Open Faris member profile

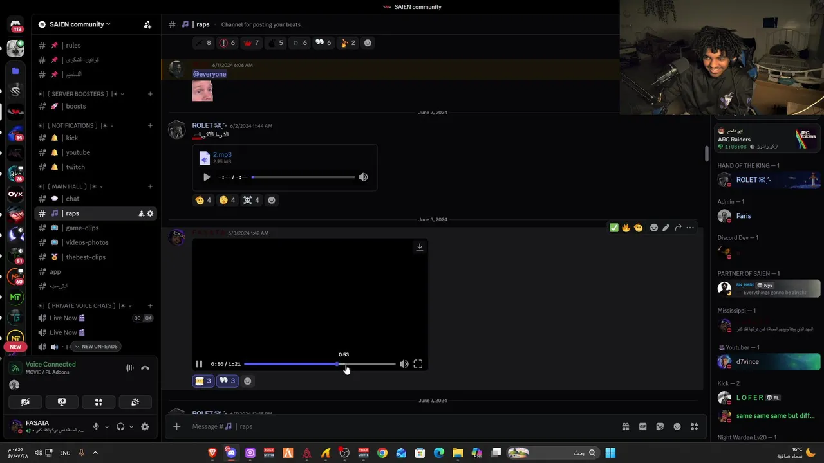tap(769, 216)
